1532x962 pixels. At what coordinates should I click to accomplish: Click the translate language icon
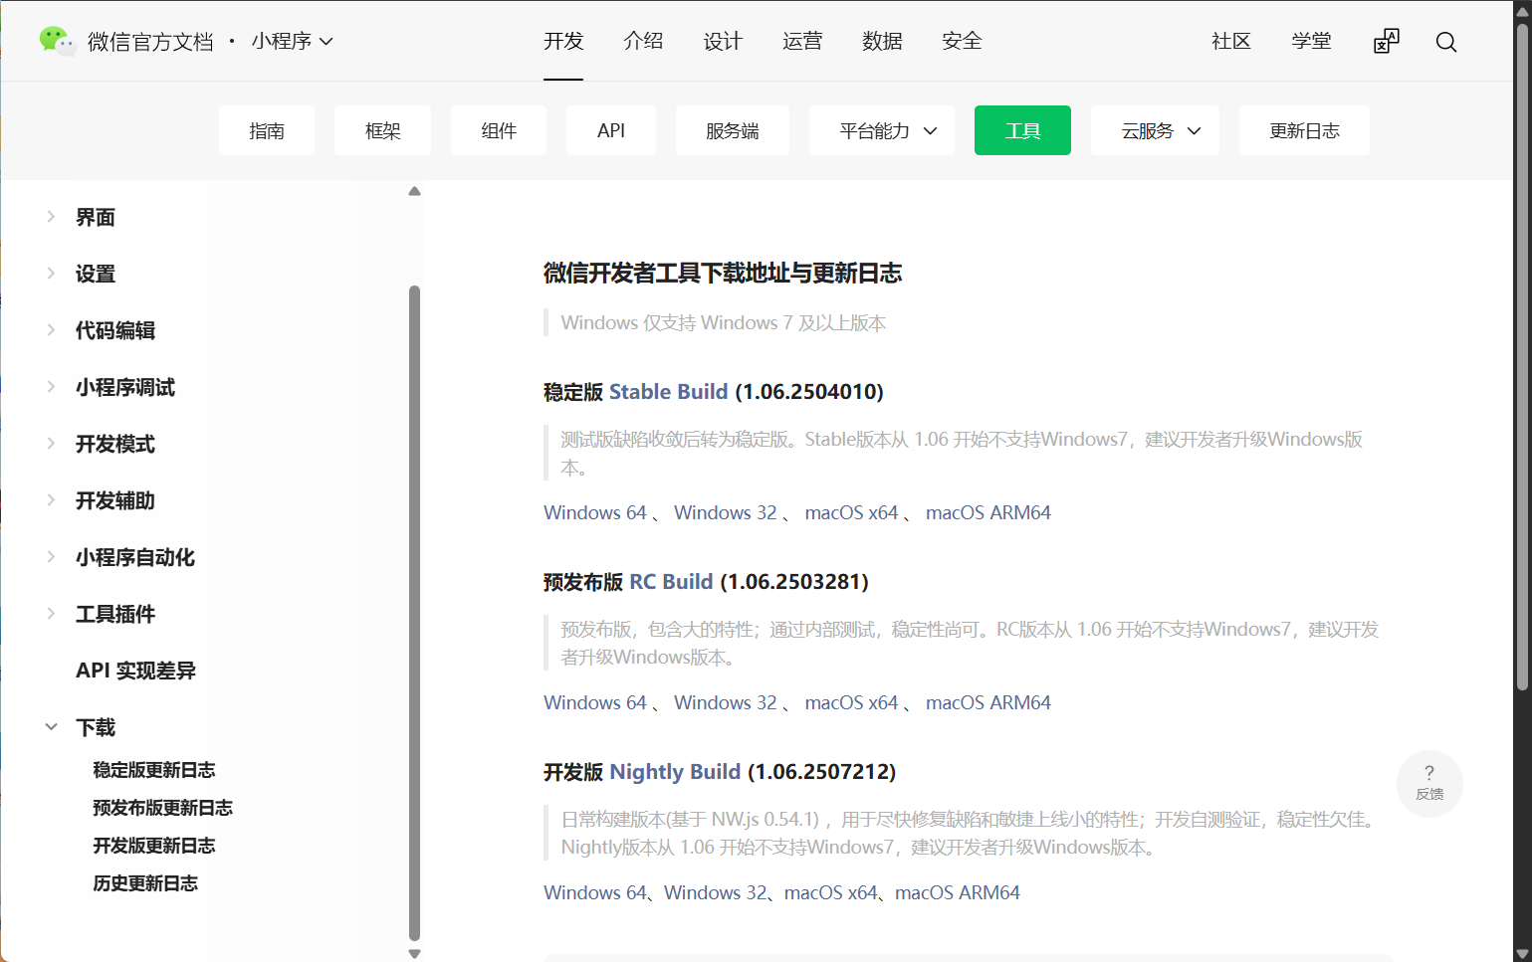click(x=1387, y=41)
